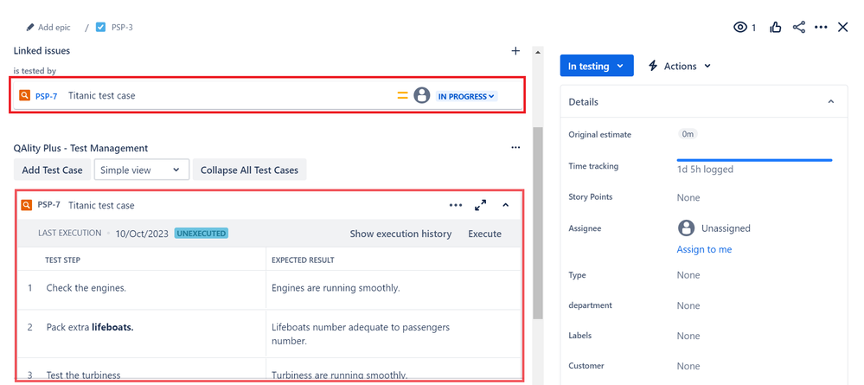Screen dimensions: 864x385
Task: Edit the Type field value None
Action: tap(688, 274)
